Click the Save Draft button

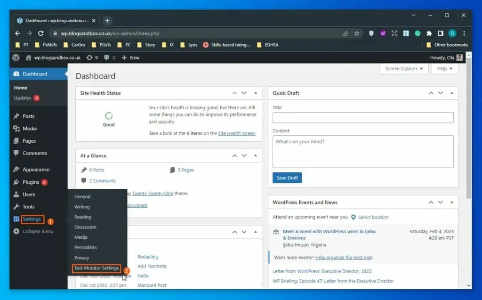[287, 178]
